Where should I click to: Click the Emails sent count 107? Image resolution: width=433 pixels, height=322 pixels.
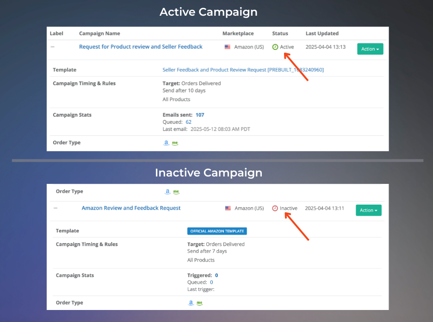tap(200, 115)
